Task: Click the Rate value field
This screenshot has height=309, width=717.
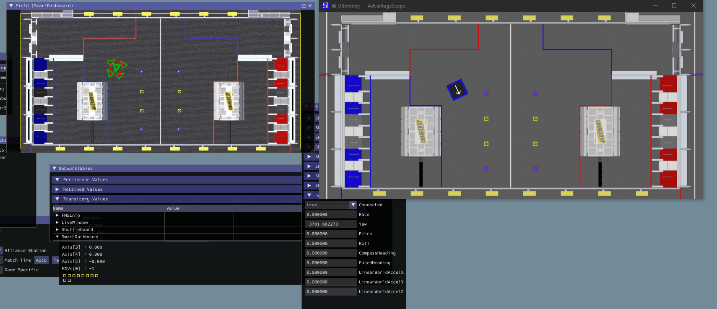Action: click(331, 214)
